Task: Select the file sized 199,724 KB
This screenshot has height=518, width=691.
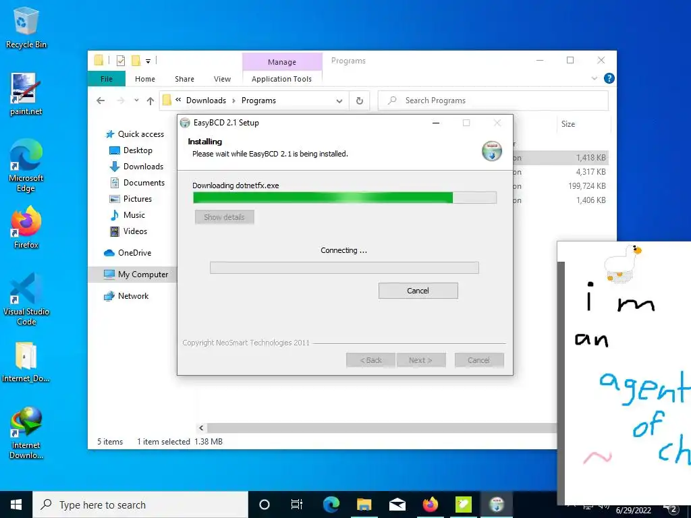Action: coord(561,186)
